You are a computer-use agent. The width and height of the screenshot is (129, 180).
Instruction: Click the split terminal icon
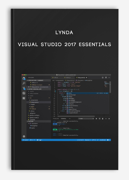[x=100, y=119]
